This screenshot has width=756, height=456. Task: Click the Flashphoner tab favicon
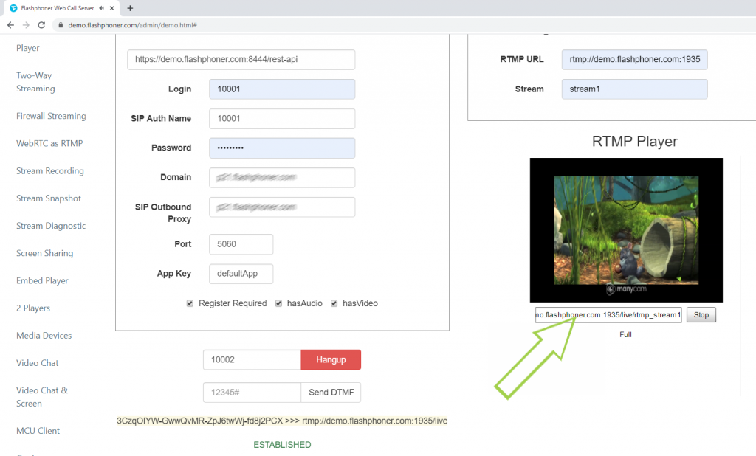13,8
